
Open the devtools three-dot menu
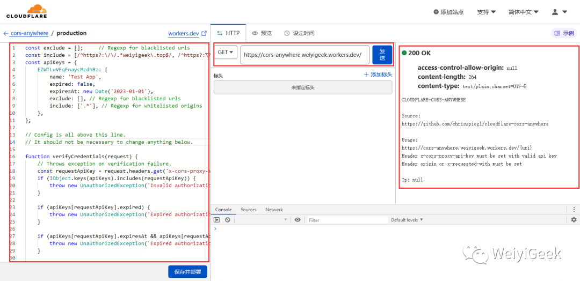click(574, 209)
